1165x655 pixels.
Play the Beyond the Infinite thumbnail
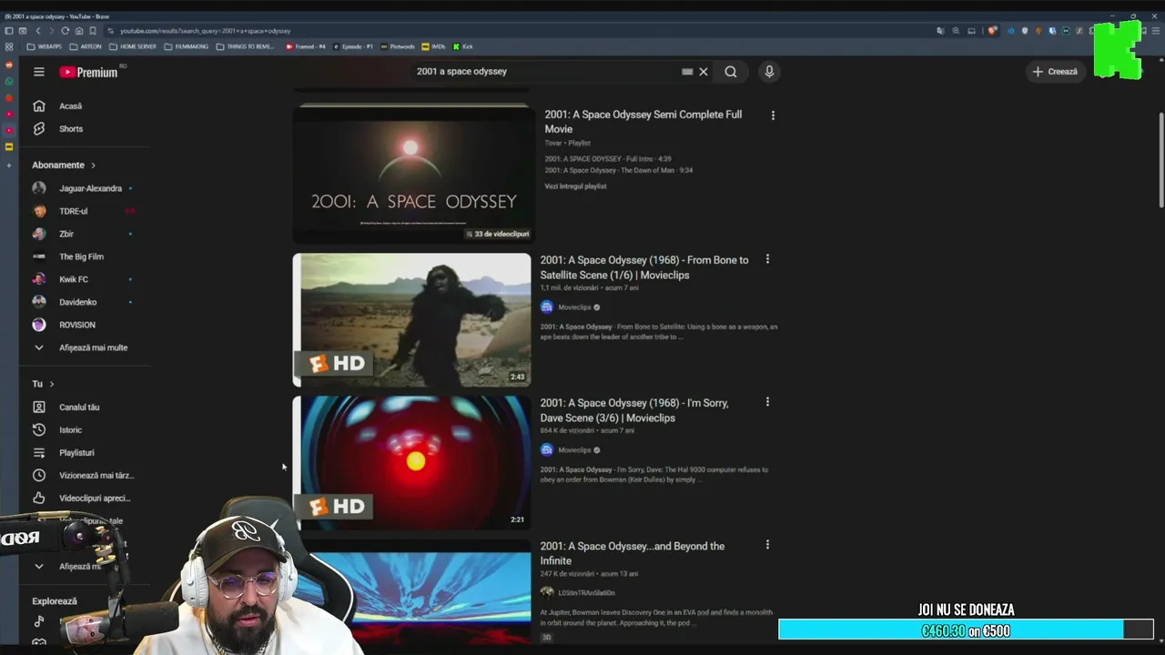click(x=411, y=591)
